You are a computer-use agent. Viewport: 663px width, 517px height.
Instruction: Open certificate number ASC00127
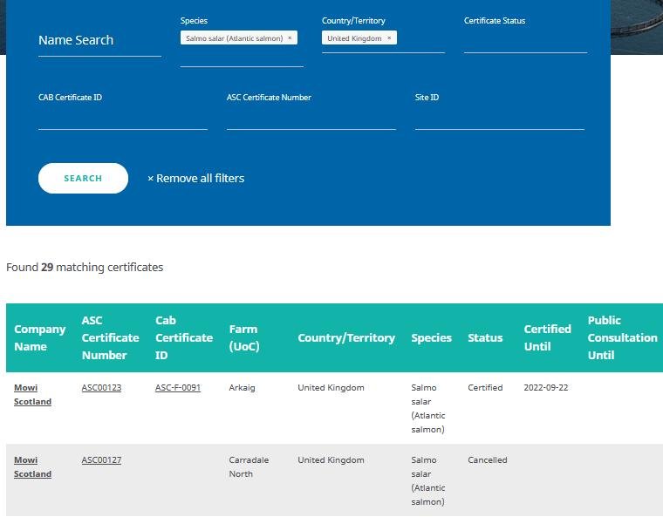101,460
